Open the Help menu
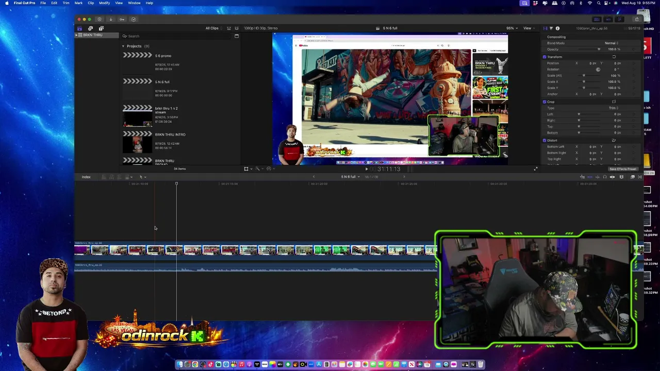The width and height of the screenshot is (660, 371). point(150,3)
